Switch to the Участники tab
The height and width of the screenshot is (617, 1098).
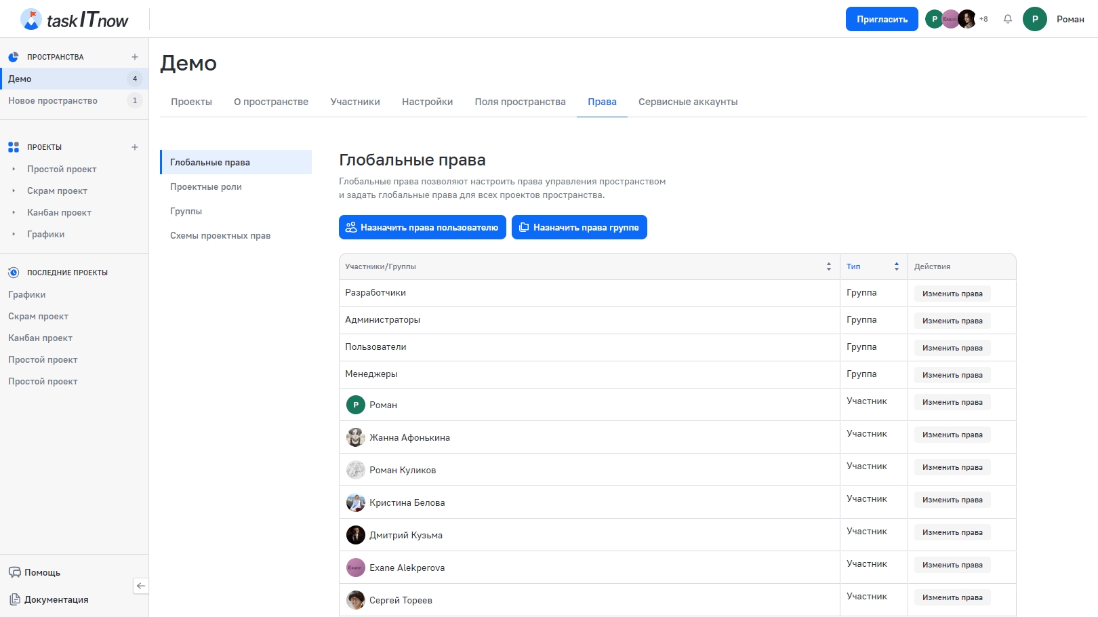coord(355,102)
